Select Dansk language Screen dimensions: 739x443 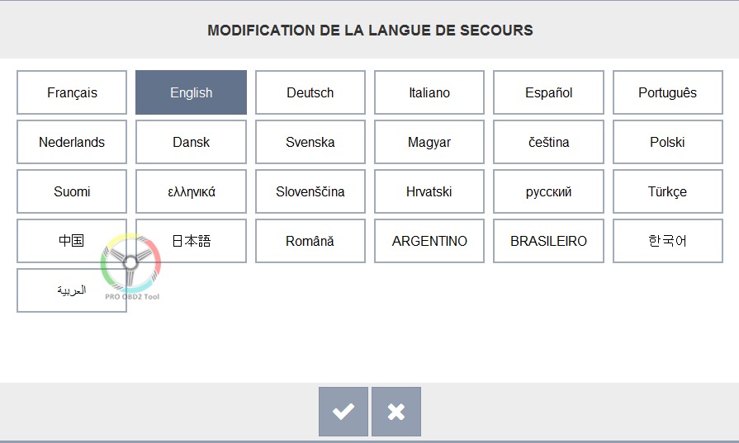point(191,142)
